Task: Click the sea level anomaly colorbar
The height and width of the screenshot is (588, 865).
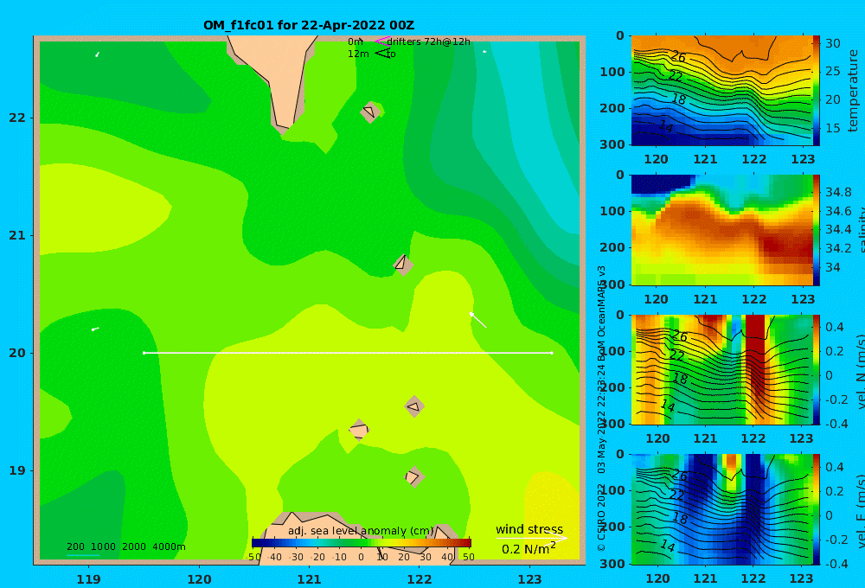Action: (x=362, y=543)
